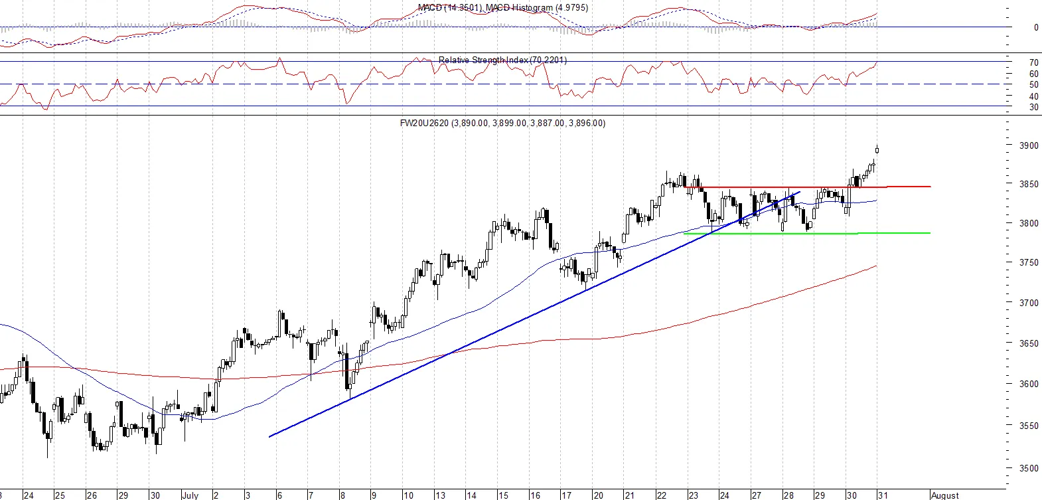1042x500 pixels.
Task: Click the 3650 price axis label
Action: click(x=1029, y=344)
